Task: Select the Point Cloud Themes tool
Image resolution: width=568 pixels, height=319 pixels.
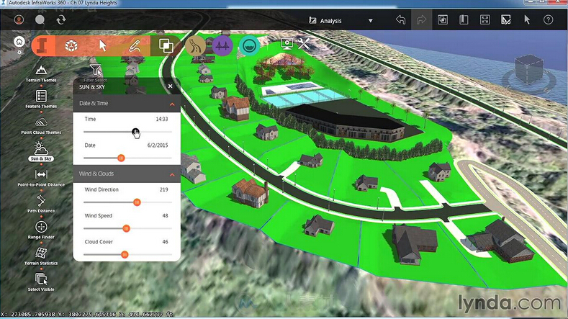Action: (41, 122)
